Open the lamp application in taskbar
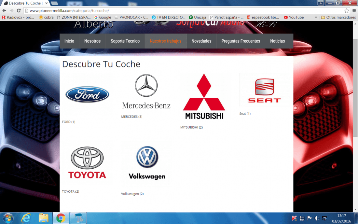358x224 pixels. (x=78, y=218)
